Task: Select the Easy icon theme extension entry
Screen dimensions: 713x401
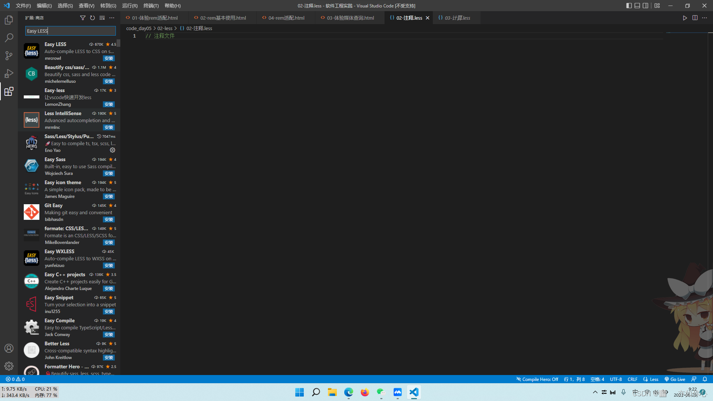Action: 69,189
